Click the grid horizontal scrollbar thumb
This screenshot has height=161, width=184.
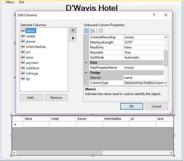(60, 153)
